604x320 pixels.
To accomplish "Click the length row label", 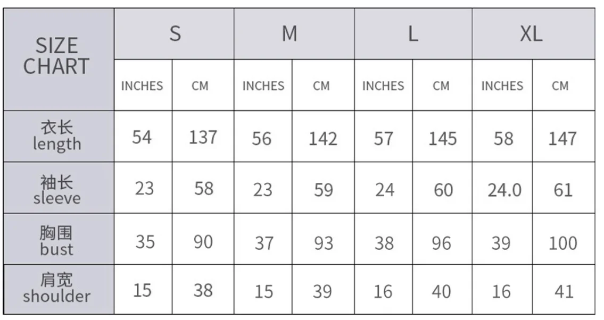I will tap(57, 136).
